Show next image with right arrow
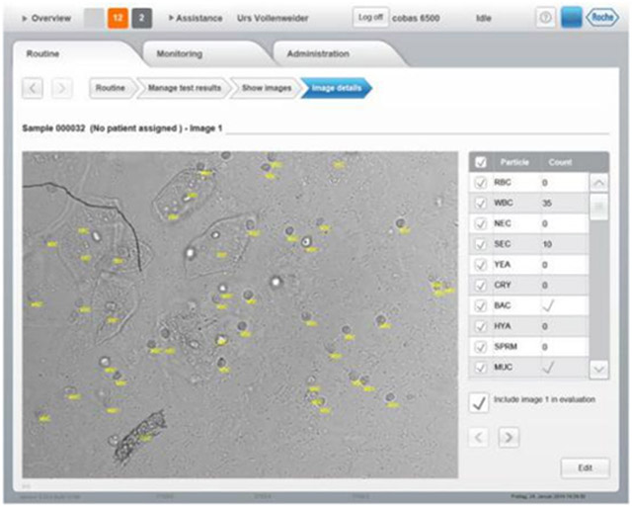632x507 pixels. point(509,438)
